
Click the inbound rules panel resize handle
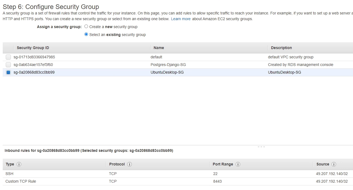261,147
